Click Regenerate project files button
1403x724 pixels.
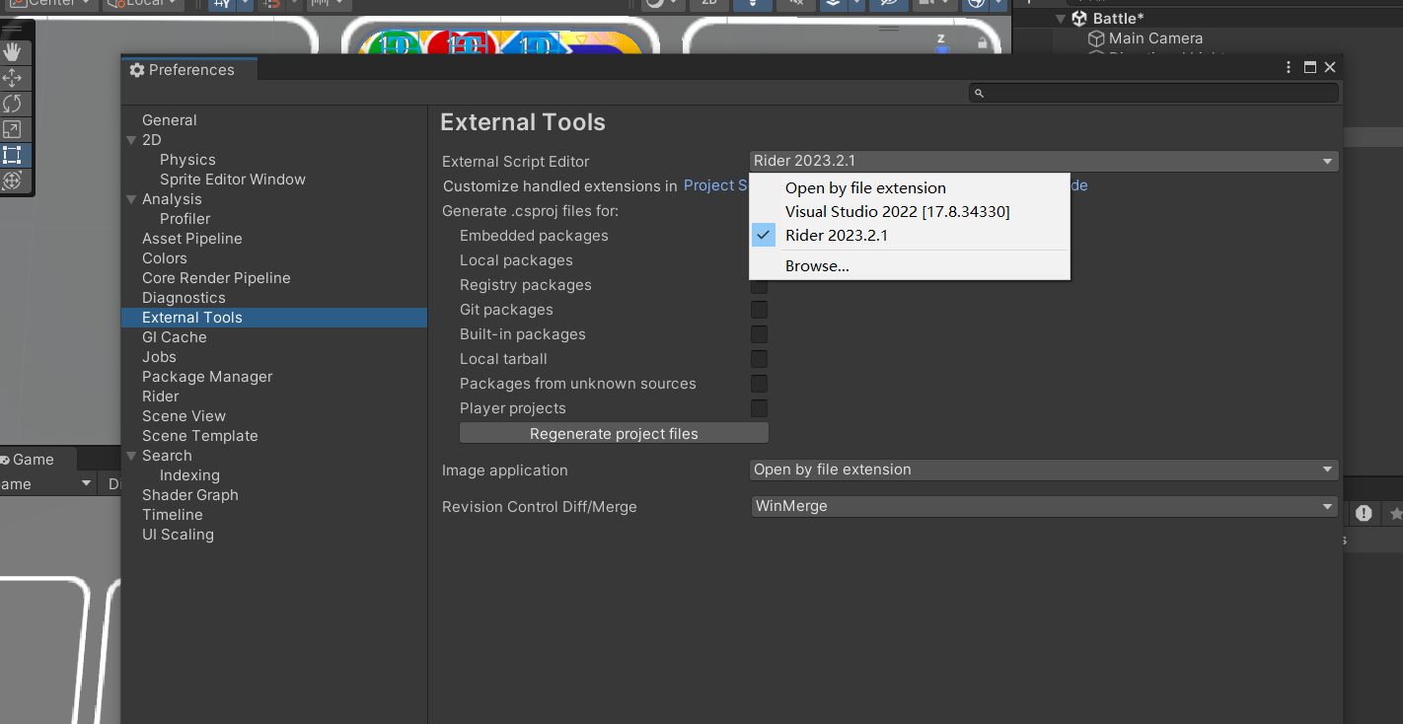pyautogui.click(x=614, y=434)
